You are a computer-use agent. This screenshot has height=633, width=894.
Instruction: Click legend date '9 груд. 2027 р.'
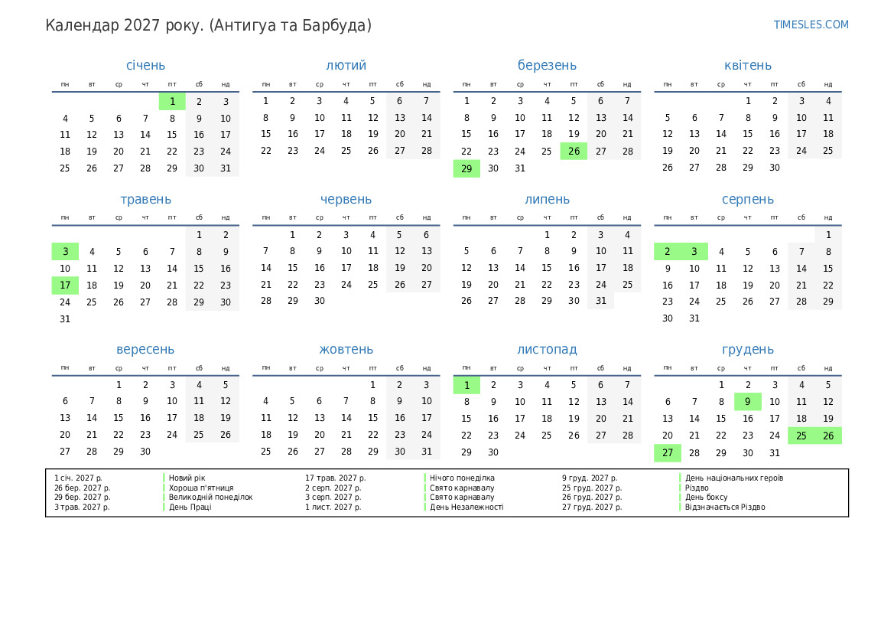coord(590,478)
